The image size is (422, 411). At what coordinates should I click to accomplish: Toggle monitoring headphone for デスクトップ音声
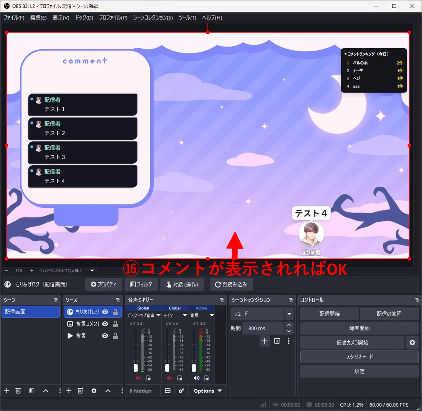coord(148,378)
